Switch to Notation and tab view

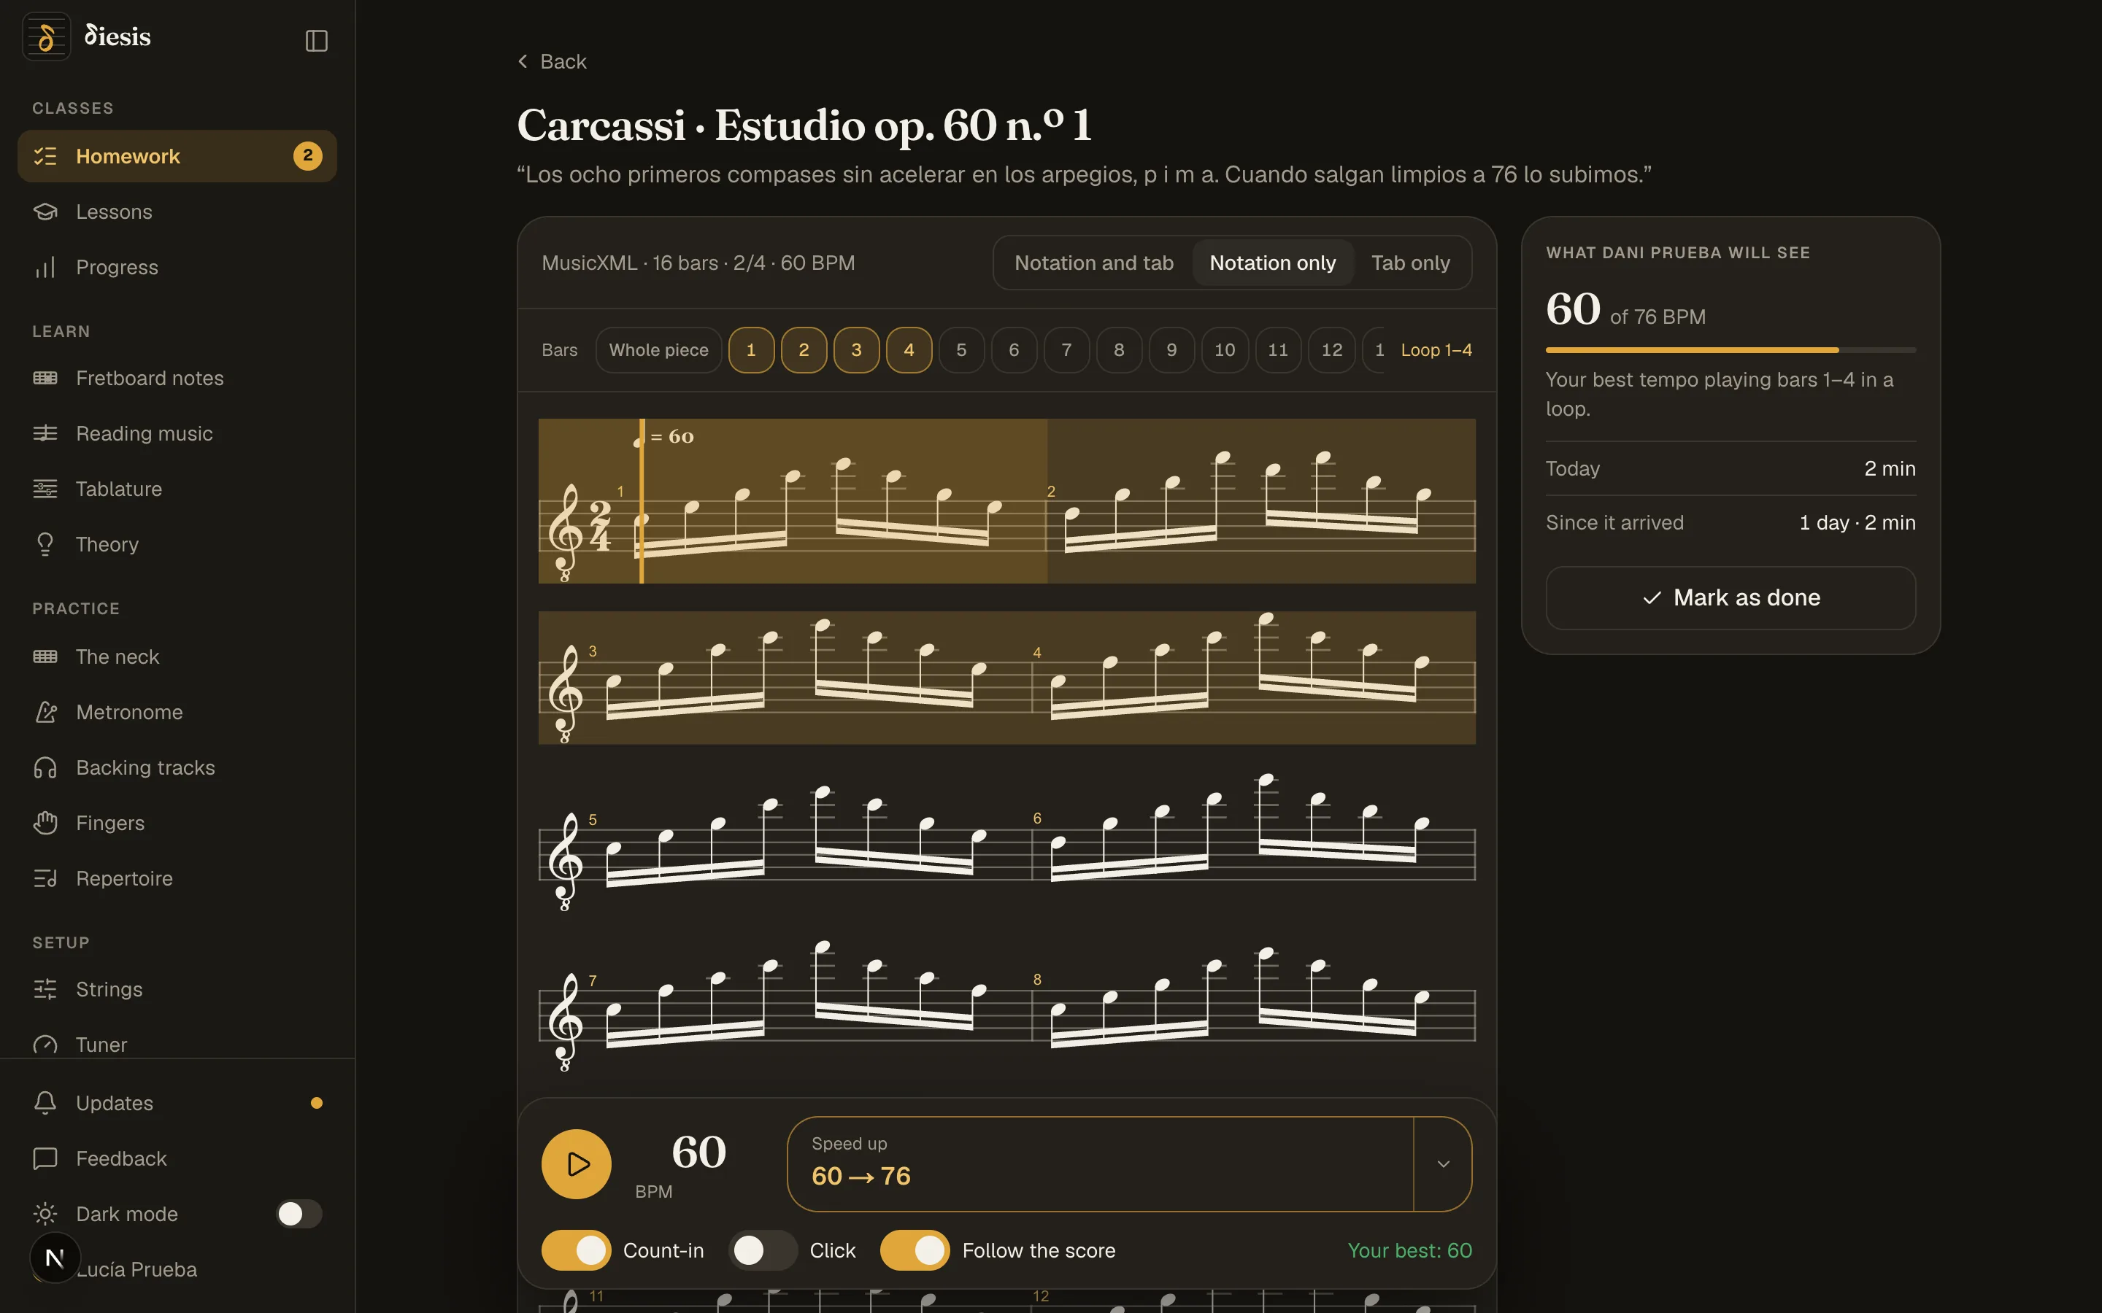tap(1093, 263)
